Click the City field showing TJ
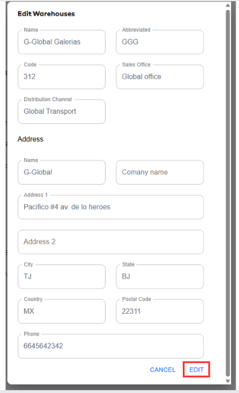The height and width of the screenshot is (393, 239). coord(61,277)
